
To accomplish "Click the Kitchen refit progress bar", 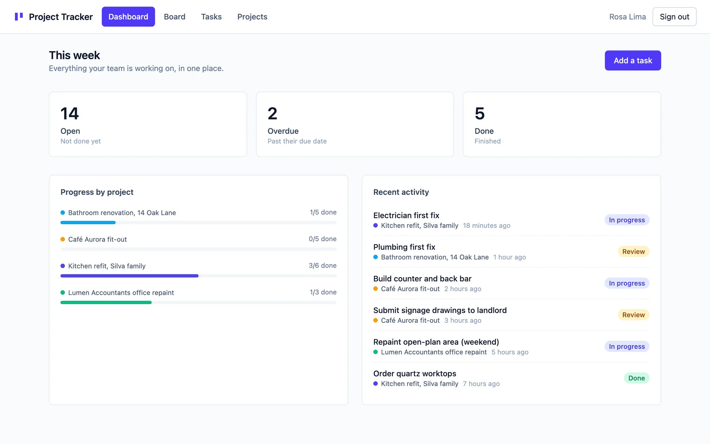I will 199,276.
